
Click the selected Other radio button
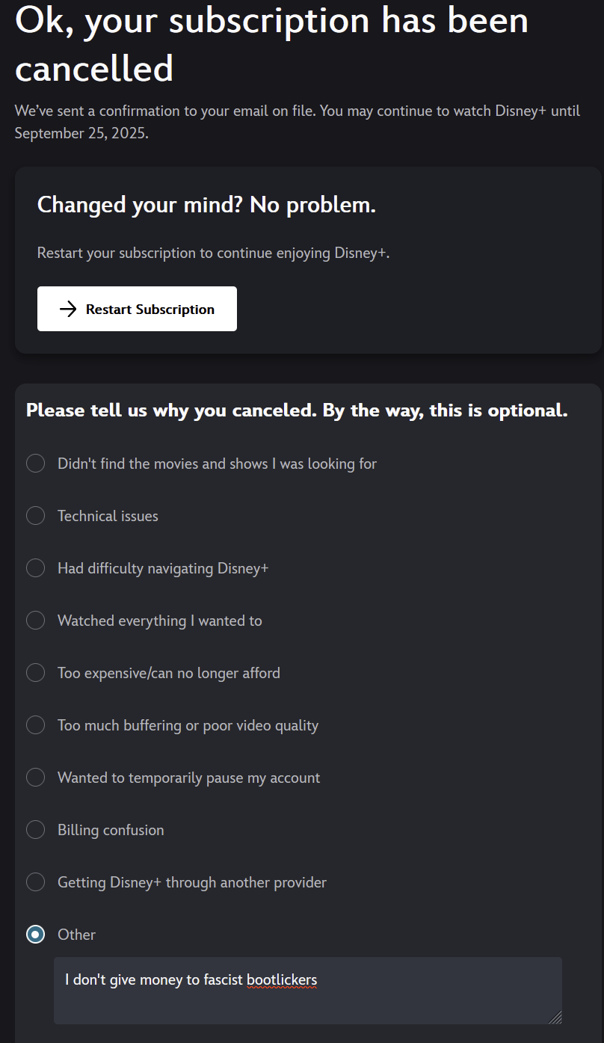pos(36,935)
